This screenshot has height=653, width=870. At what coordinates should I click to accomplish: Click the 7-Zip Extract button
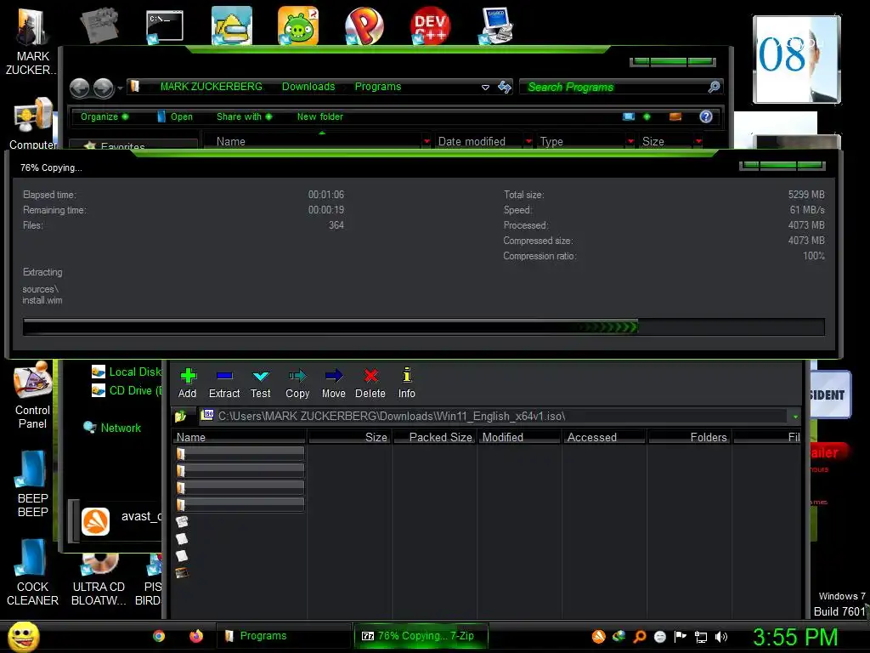(x=224, y=383)
